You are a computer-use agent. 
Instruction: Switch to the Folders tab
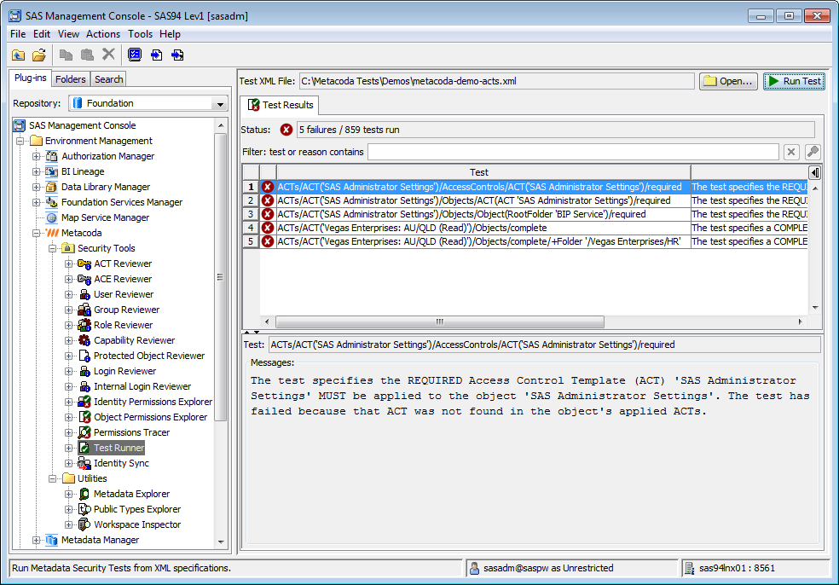[71, 79]
